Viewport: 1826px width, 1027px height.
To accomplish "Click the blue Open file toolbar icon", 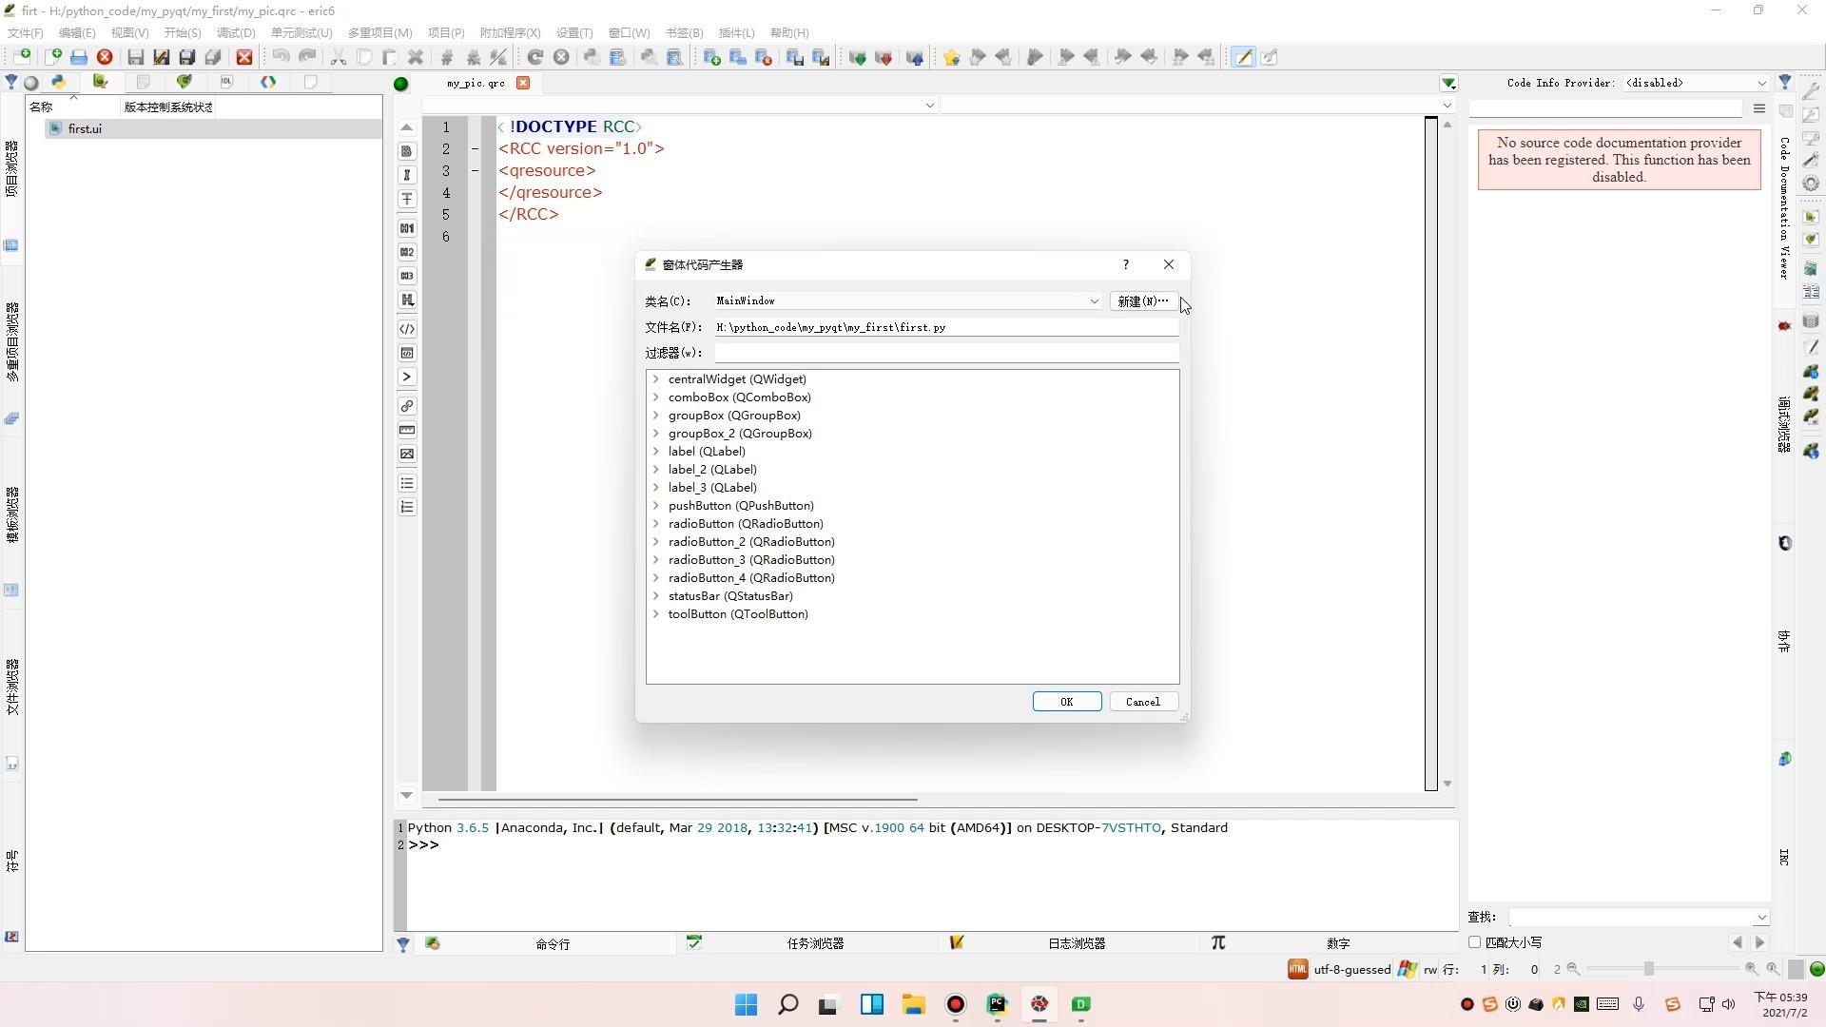I will tap(79, 57).
